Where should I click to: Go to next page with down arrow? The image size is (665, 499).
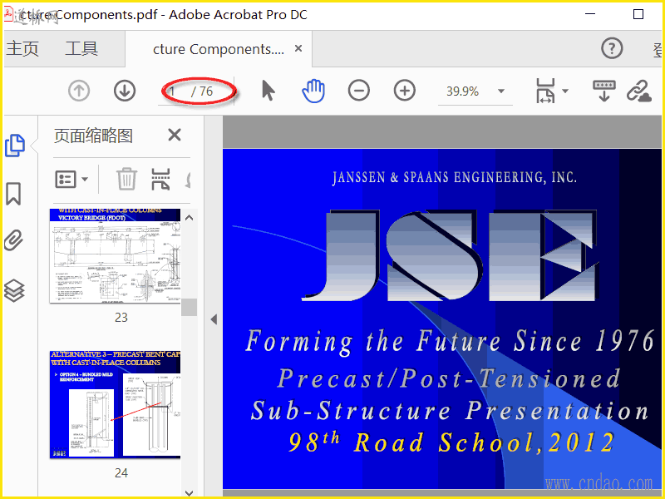pyautogui.click(x=124, y=91)
